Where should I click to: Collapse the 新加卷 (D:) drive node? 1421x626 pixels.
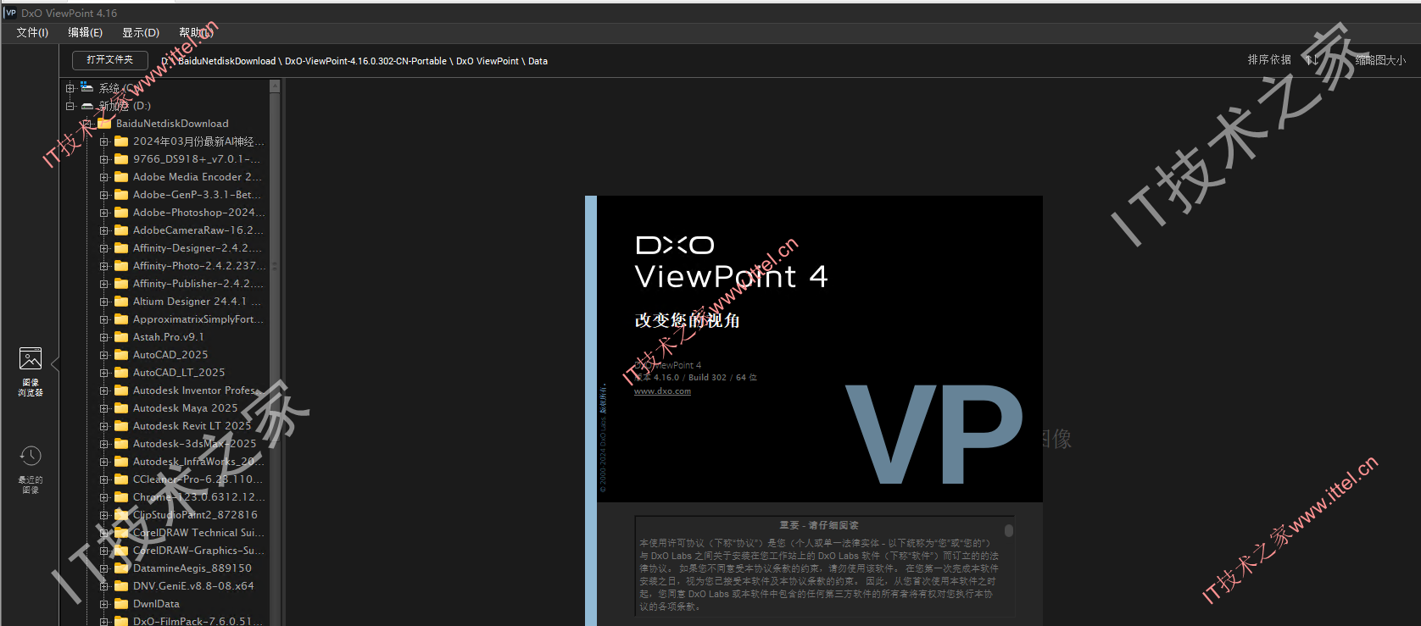click(x=70, y=106)
